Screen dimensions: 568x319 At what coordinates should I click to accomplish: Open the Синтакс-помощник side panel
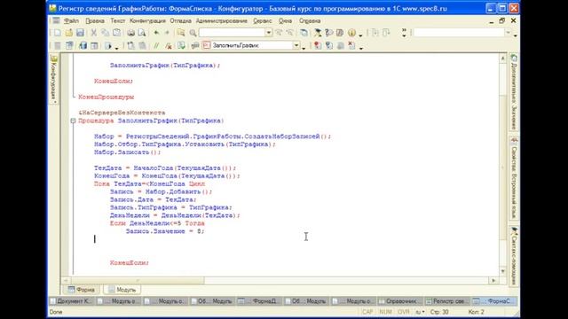point(514,255)
